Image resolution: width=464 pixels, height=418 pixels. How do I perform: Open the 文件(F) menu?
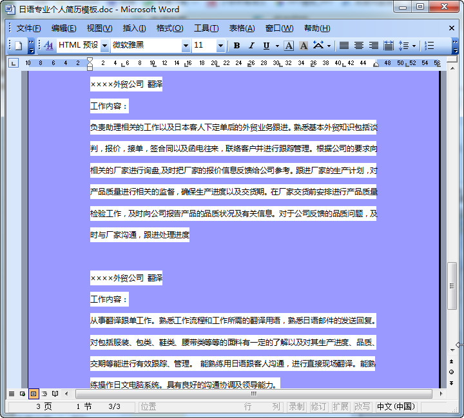pyautogui.click(x=28, y=28)
